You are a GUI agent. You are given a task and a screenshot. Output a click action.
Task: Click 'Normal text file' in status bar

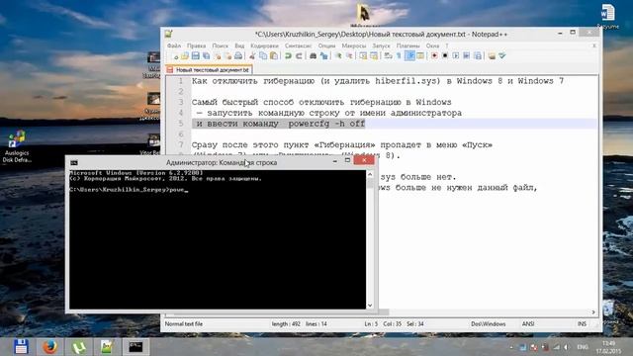coord(184,324)
